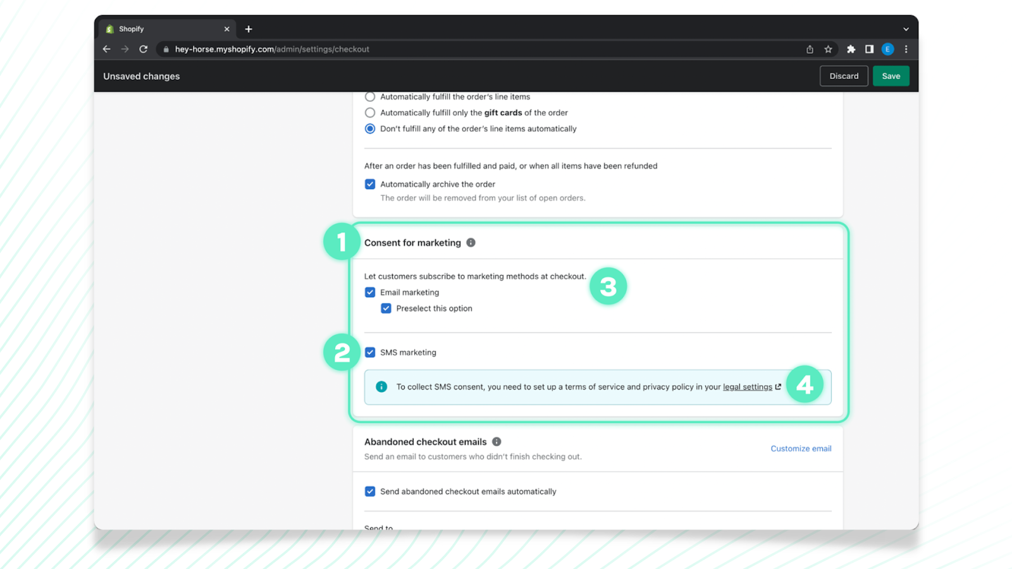Click the browser back arrow
Image resolution: width=1012 pixels, height=569 pixels.
tap(106, 49)
